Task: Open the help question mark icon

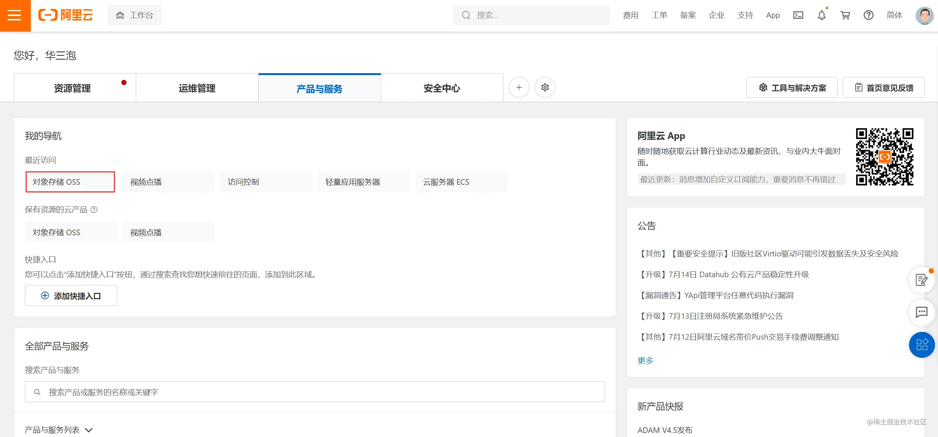Action: point(868,15)
